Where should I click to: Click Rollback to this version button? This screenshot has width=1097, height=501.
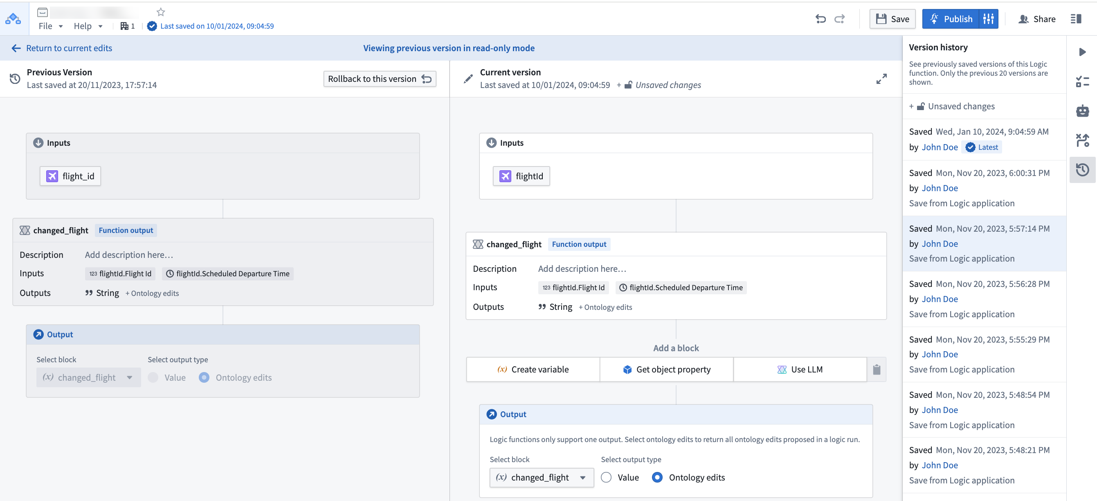tap(381, 78)
